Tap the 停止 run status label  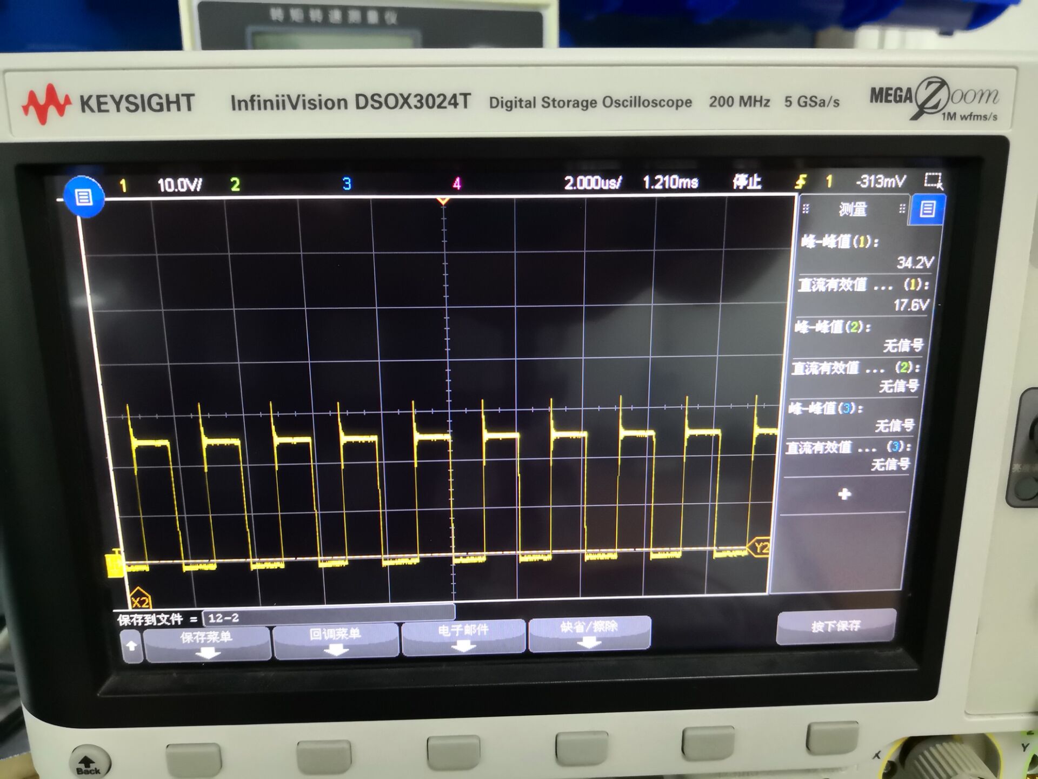pos(747,182)
